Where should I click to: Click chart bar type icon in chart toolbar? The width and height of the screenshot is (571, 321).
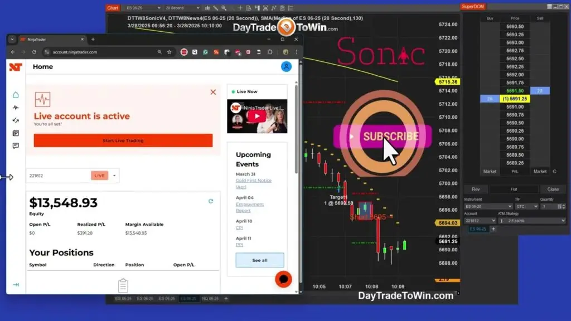[x=207, y=8]
